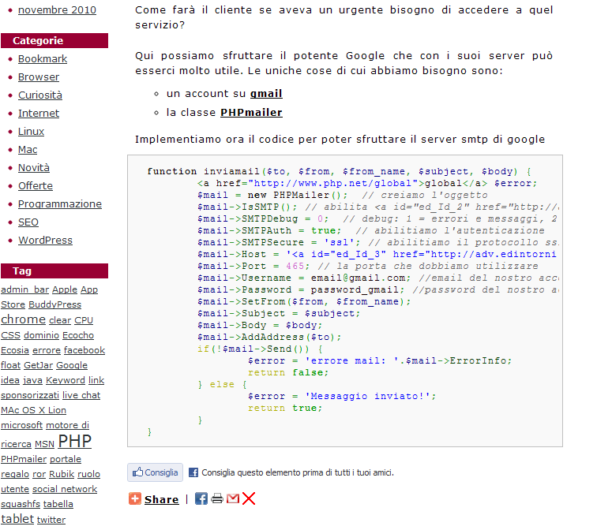
Task: Open the Novità category
Action: pos(34,168)
